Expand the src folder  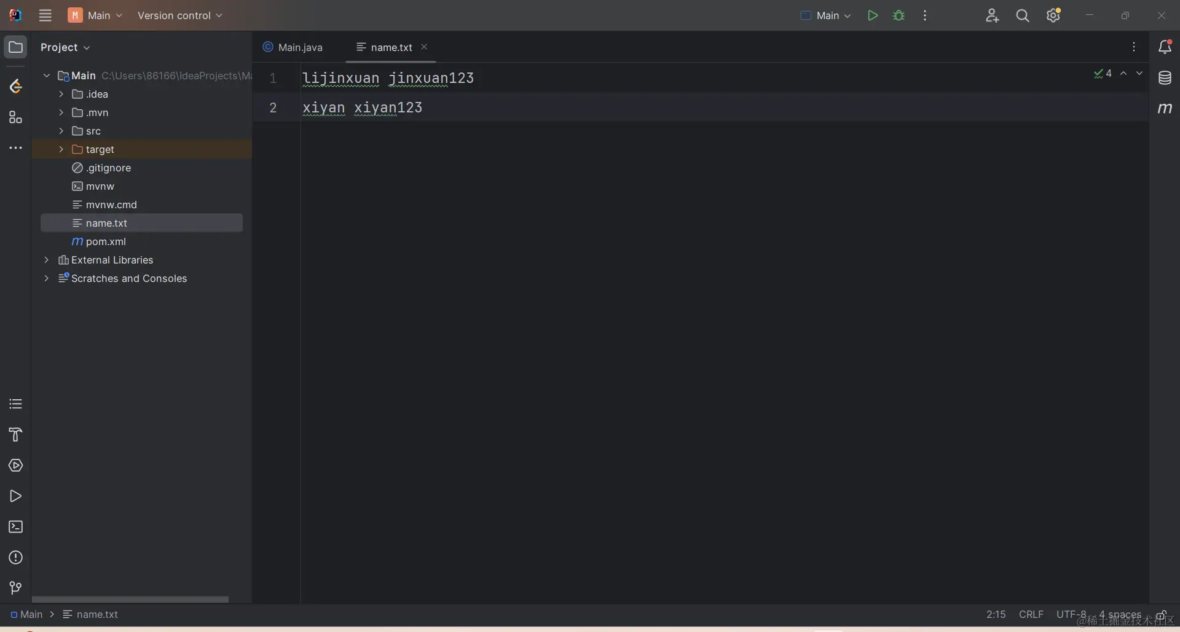tap(61, 131)
